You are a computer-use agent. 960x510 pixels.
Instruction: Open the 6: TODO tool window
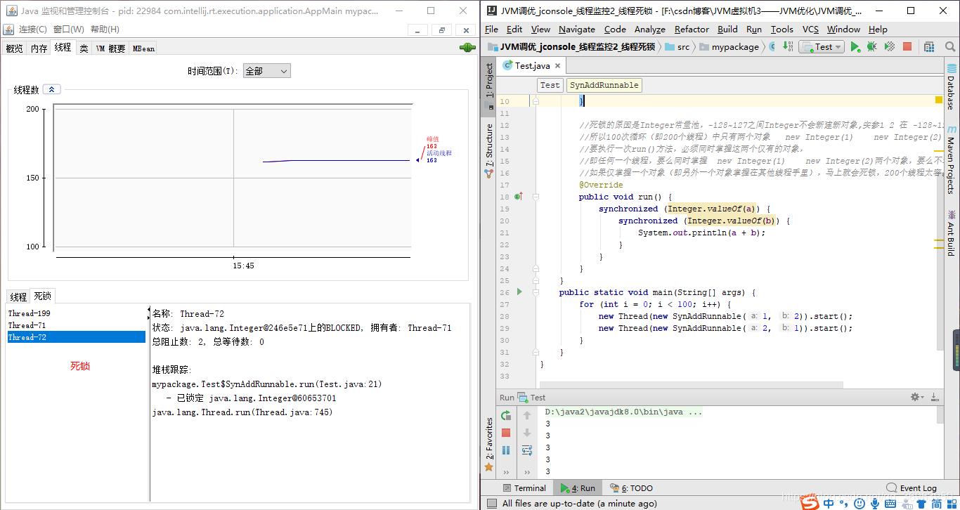(x=630, y=488)
